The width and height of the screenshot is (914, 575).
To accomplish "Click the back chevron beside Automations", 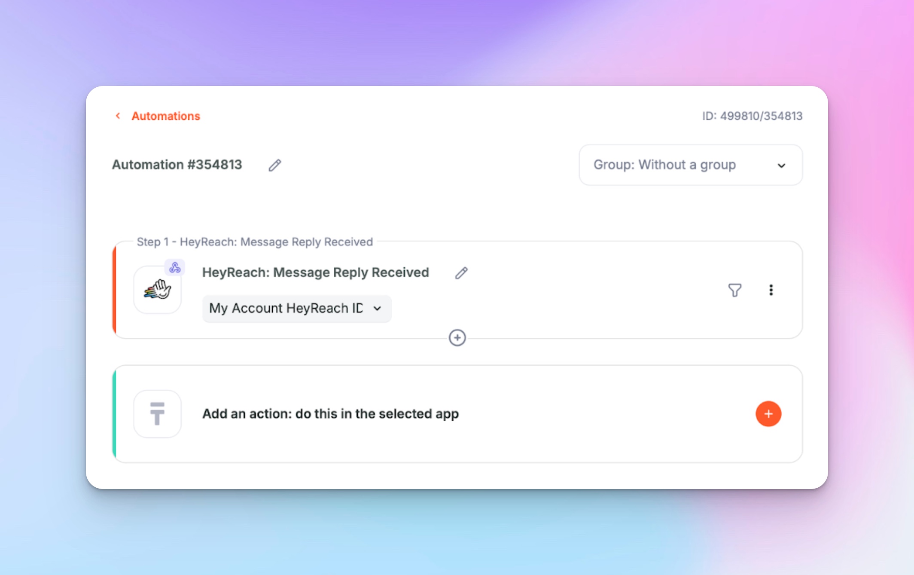I will pos(118,116).
